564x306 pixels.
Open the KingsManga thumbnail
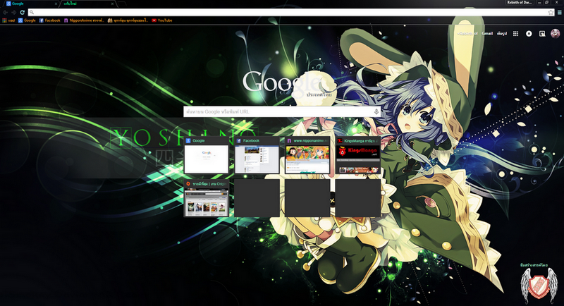pyautogui.click(x=358, y=155)
